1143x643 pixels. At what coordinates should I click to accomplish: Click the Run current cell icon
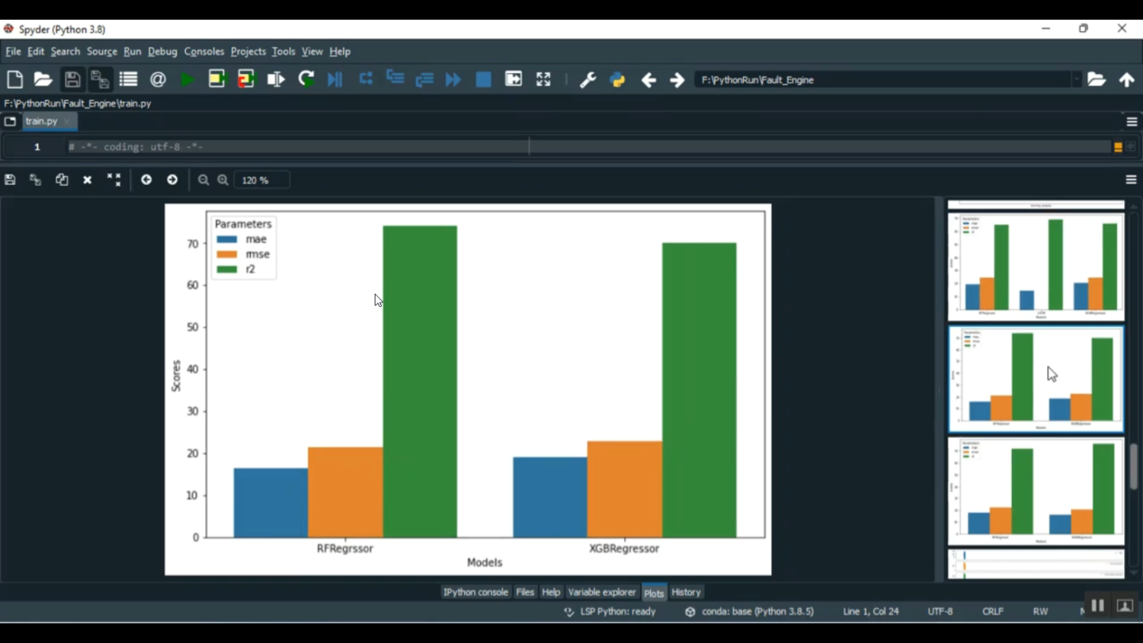217,79
